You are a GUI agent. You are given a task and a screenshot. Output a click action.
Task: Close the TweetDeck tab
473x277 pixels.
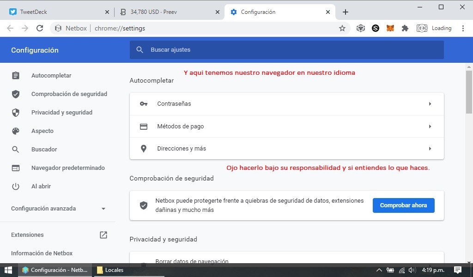tap(107, 12)
